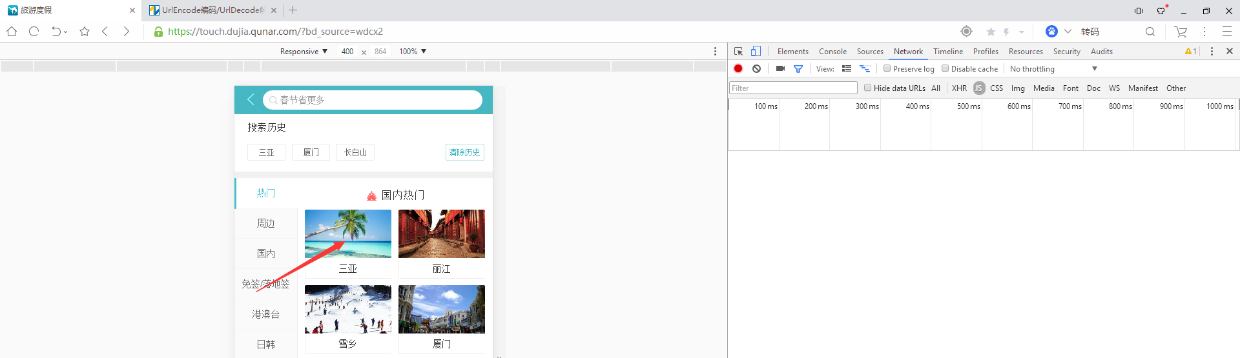Open the No throttling dropdown
This screenshot has height=358, width=1240.
[x=1053, y=68]
